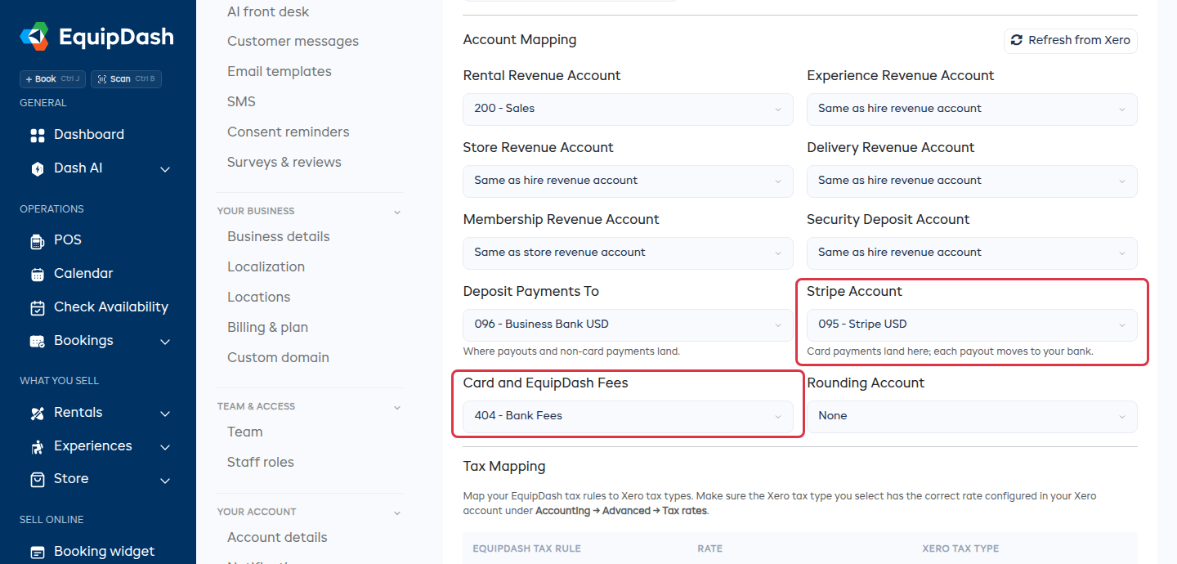This screenshot has width=1177, height=564.
Task: Click the refresh arrows icon beside Refresh from Xero
Action: pyautogui.click(x=1017, y=40)
